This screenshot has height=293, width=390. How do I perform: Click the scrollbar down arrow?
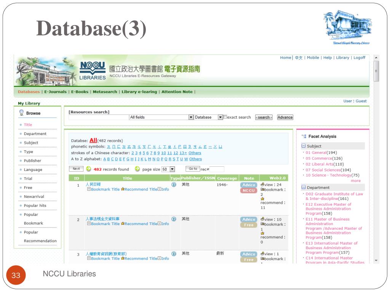pos(376,261)
